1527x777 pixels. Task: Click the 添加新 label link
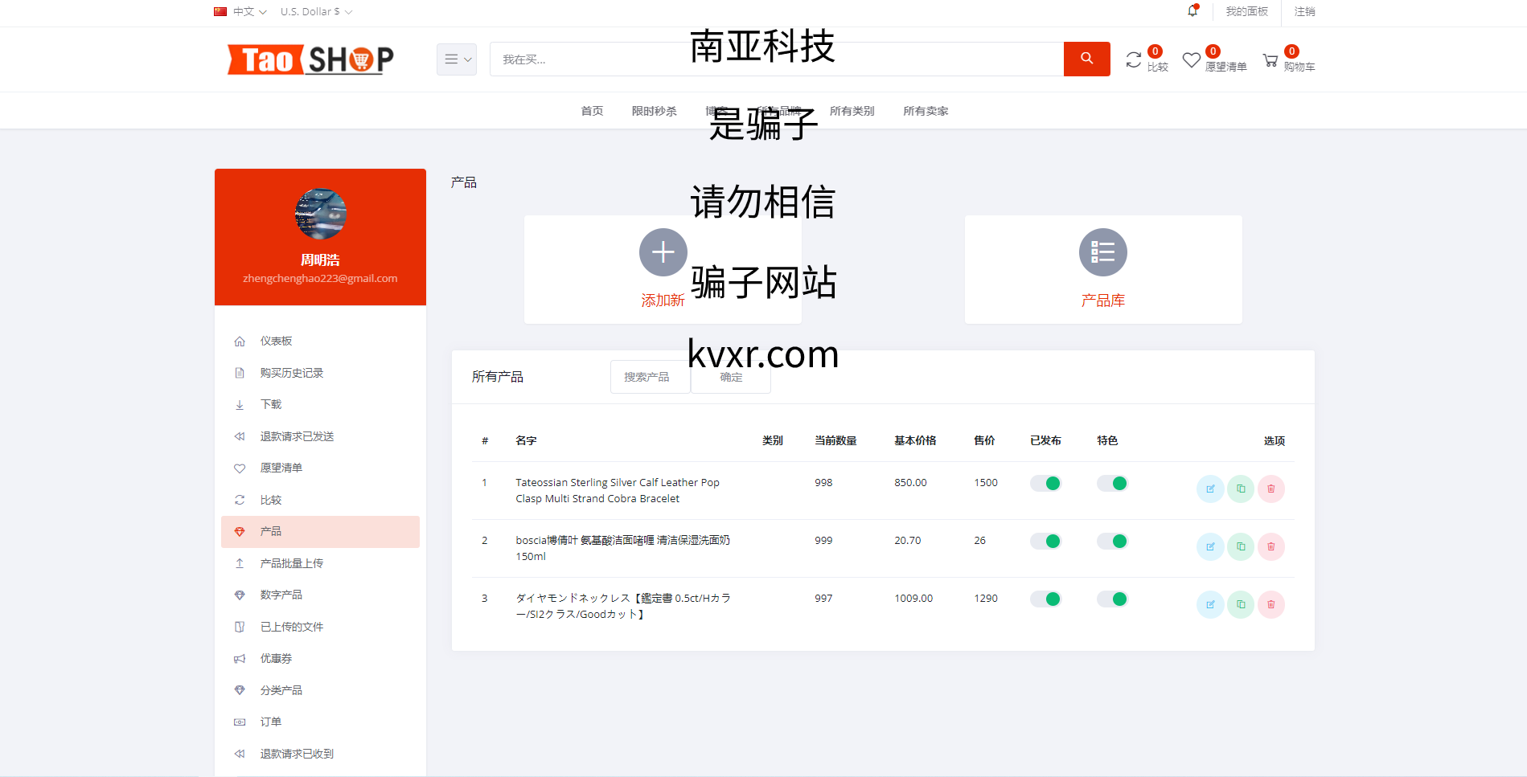tap(663, 301)
